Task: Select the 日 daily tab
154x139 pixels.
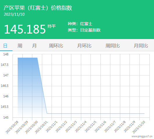Action: [5, 46]
